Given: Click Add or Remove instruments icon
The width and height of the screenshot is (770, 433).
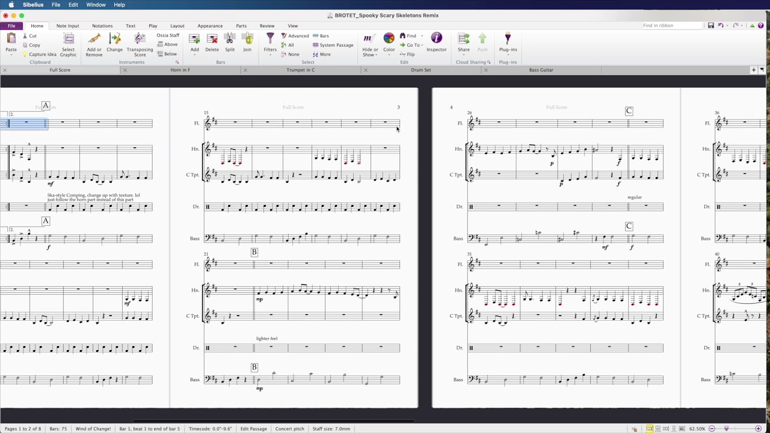Looking at the screenshot, I should (x=94, y=39).
